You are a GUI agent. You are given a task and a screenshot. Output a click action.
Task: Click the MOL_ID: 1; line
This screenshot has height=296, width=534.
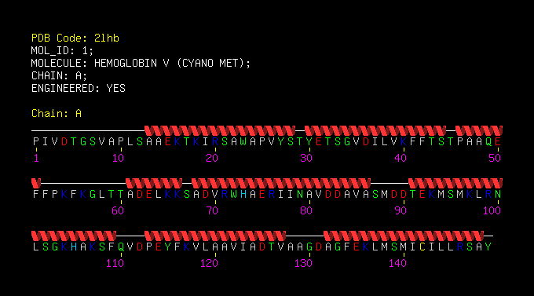point(62,51)
